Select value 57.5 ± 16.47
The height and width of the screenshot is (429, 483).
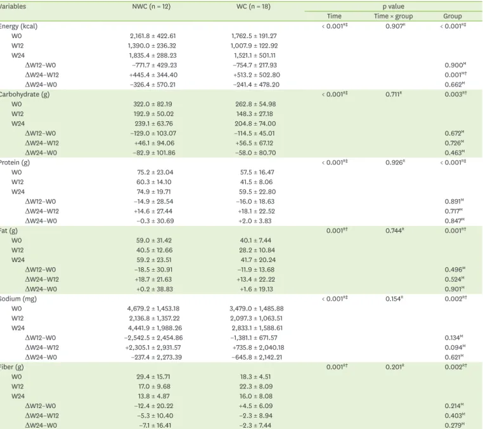(x=257, y=173)
